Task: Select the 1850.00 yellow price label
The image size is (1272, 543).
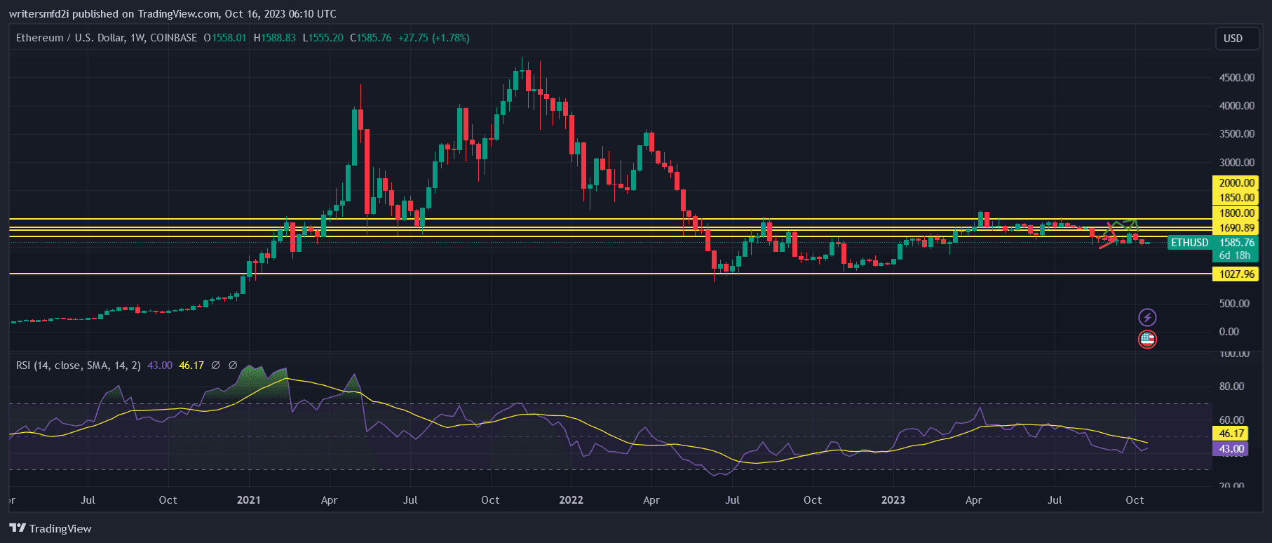Action: (x=1236, y=198)
